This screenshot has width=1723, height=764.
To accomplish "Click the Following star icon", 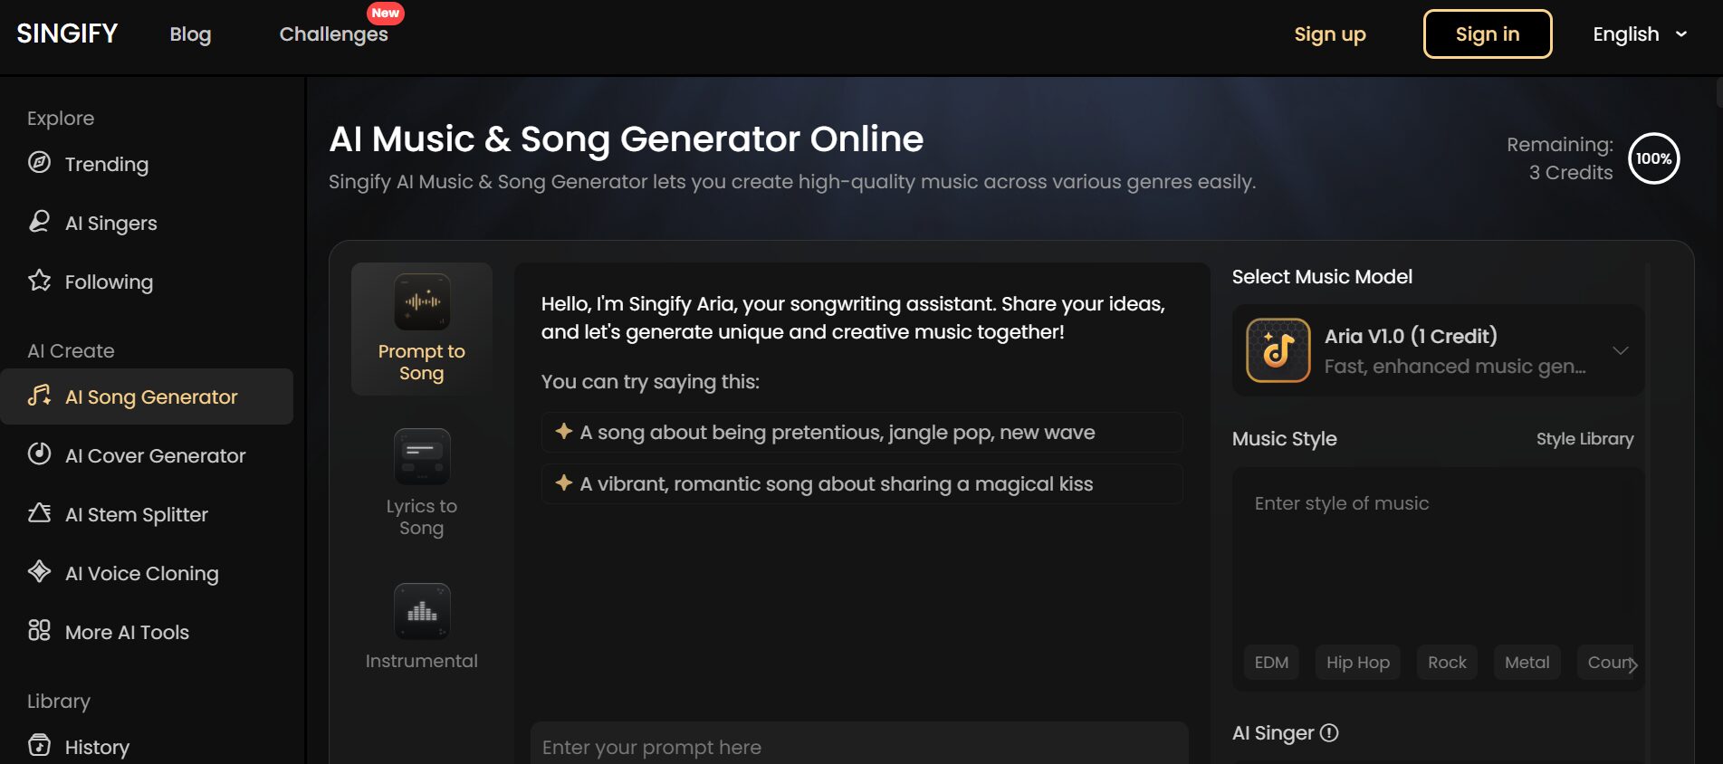I will click(39, 281).
